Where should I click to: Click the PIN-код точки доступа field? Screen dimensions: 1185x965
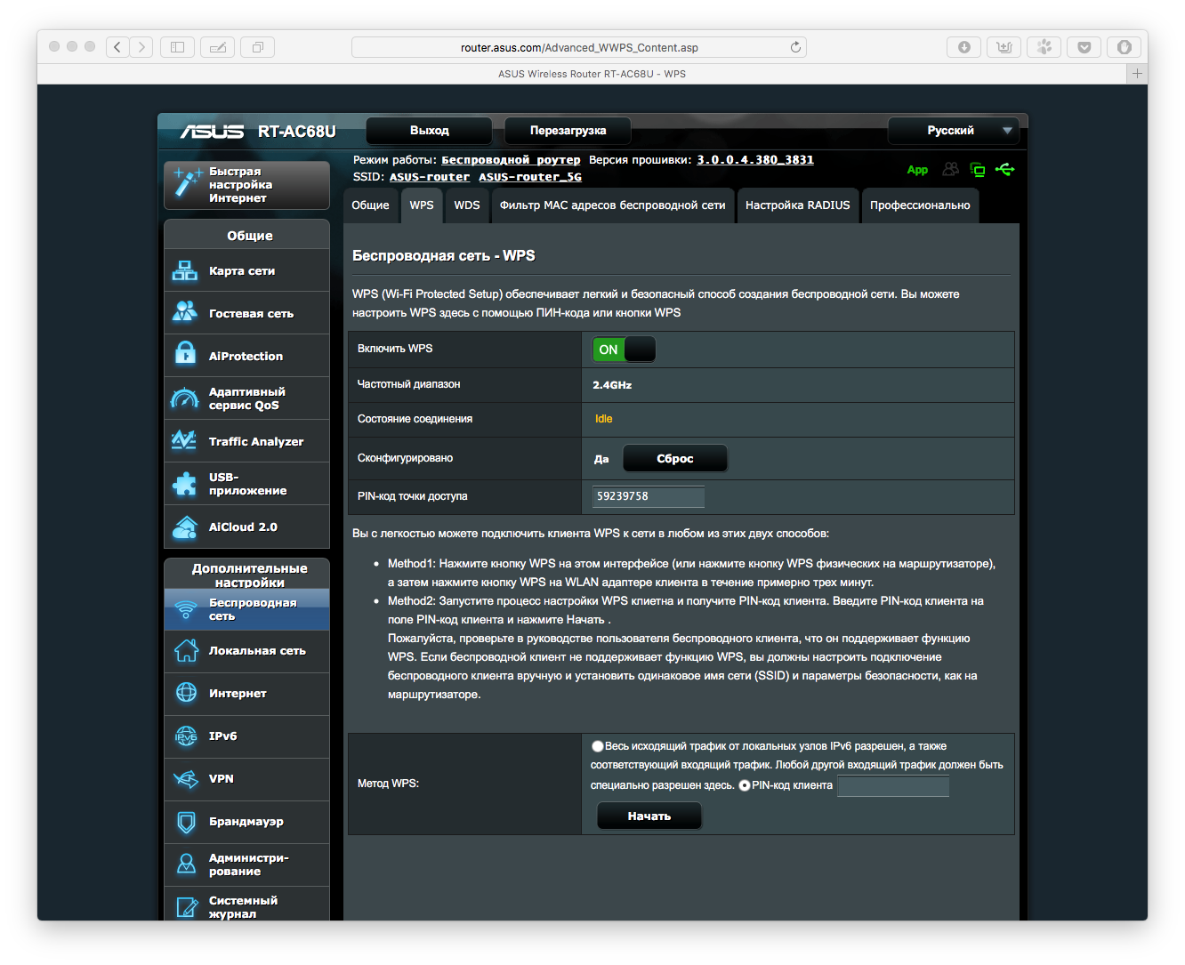[649, 496]
